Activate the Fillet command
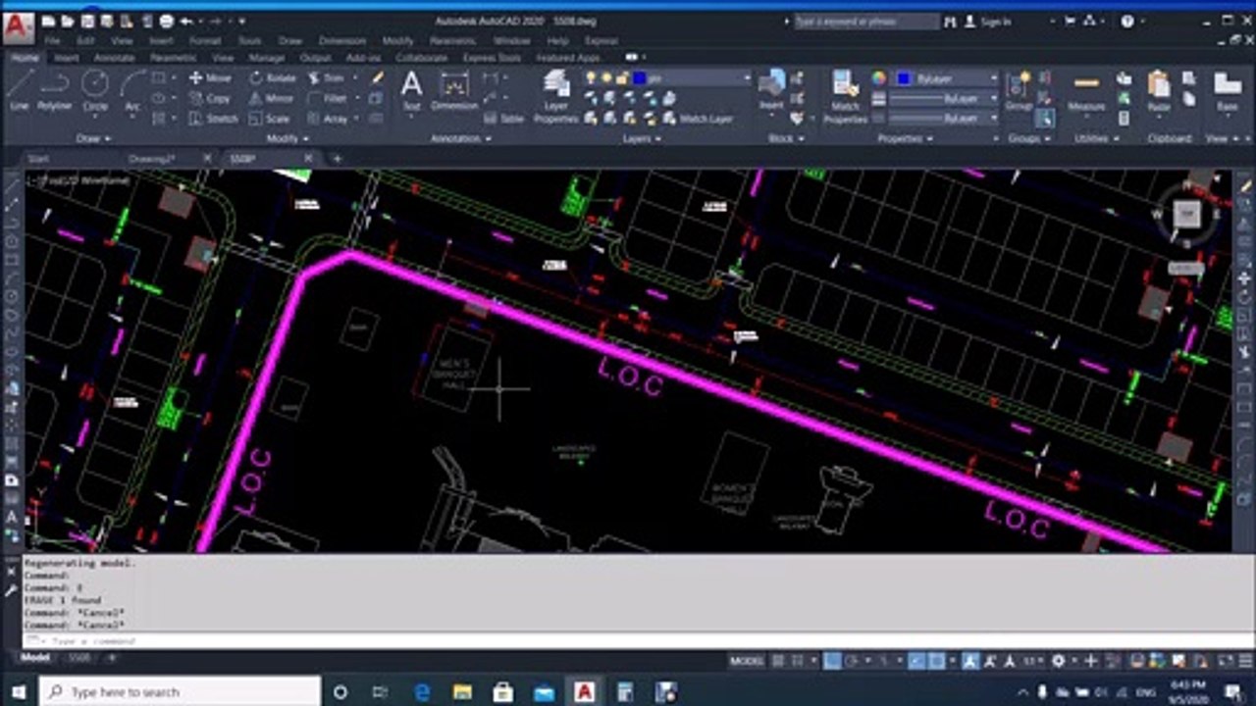The width and height of the screenshot is (1256, 706). [x=327, y=98]
